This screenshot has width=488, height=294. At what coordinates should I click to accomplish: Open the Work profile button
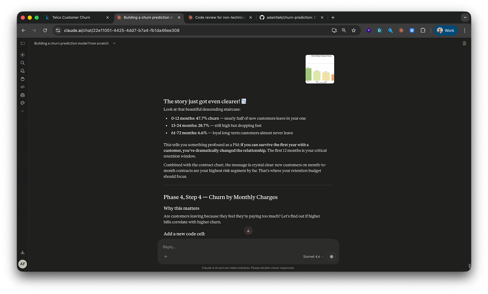[x=446, y=30]
